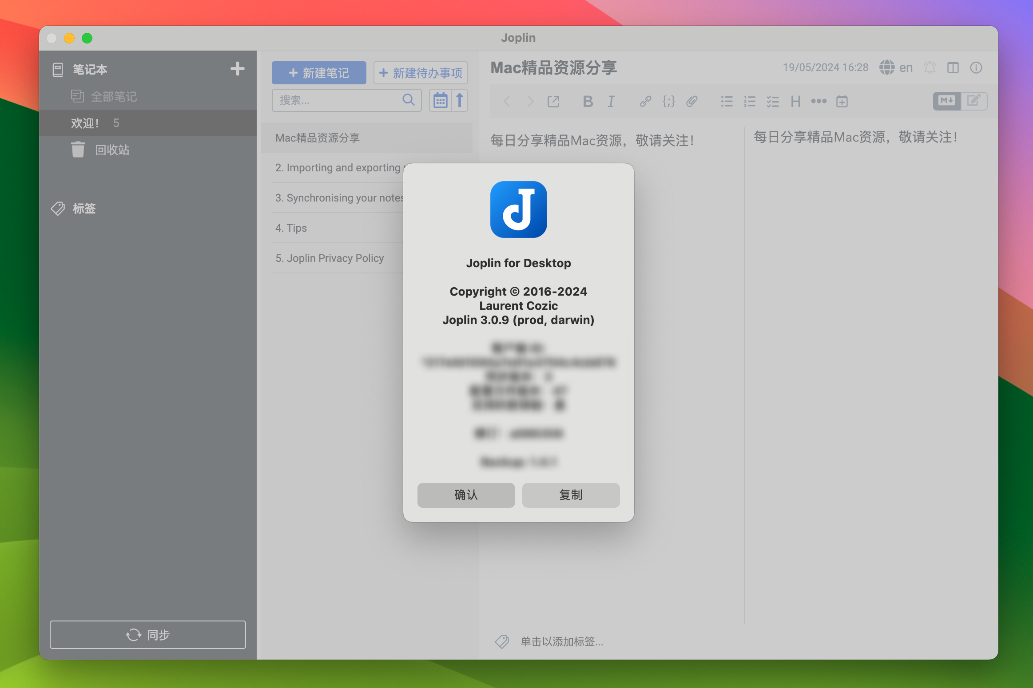This screenshot has width=1033, height=688.
Task: Click 单击以添加标签 to add tags
Action: tap(562, 642)
